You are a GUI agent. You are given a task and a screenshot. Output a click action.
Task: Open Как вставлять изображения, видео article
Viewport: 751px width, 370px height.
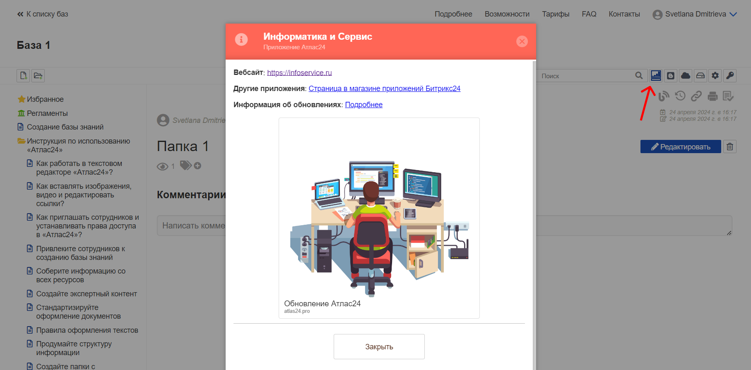pyautogui.click(x=84, y=195)
